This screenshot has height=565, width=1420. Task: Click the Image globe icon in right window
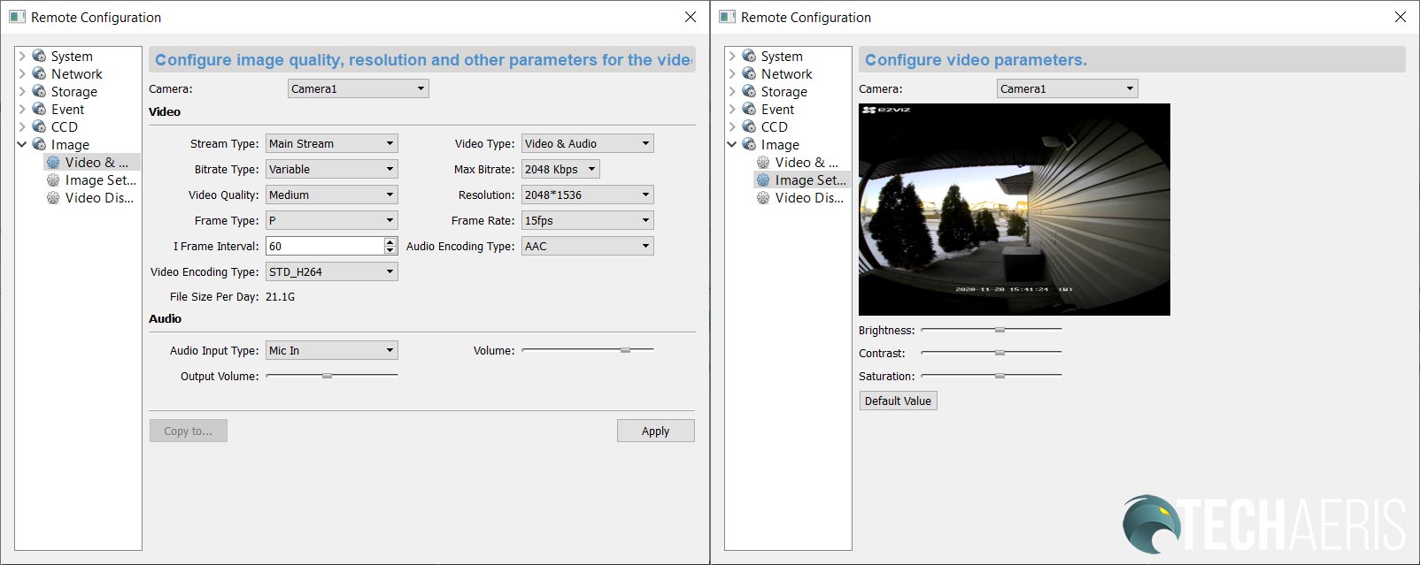pyautogui.click(x=749, y=144)
